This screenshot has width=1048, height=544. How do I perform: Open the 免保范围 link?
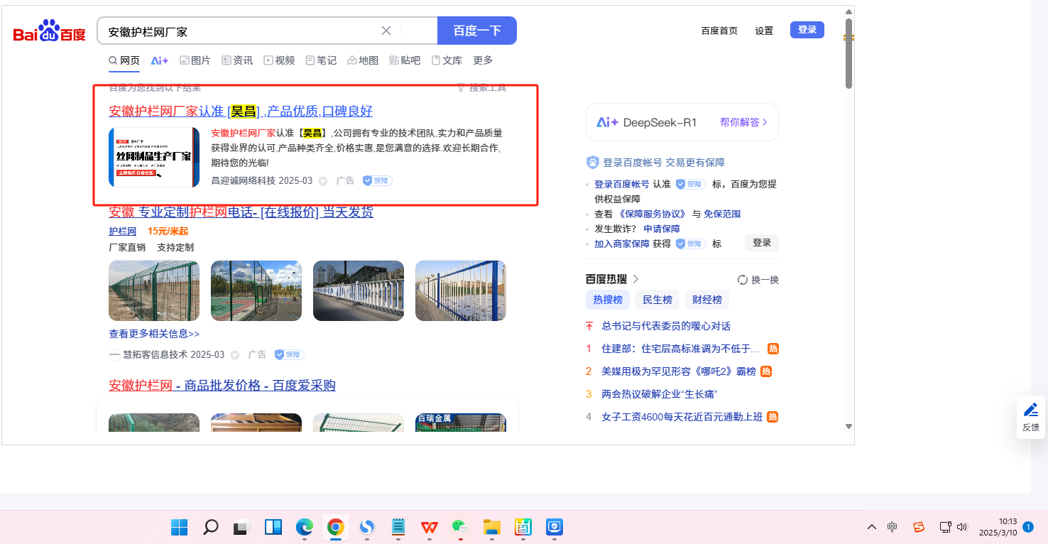722,214
